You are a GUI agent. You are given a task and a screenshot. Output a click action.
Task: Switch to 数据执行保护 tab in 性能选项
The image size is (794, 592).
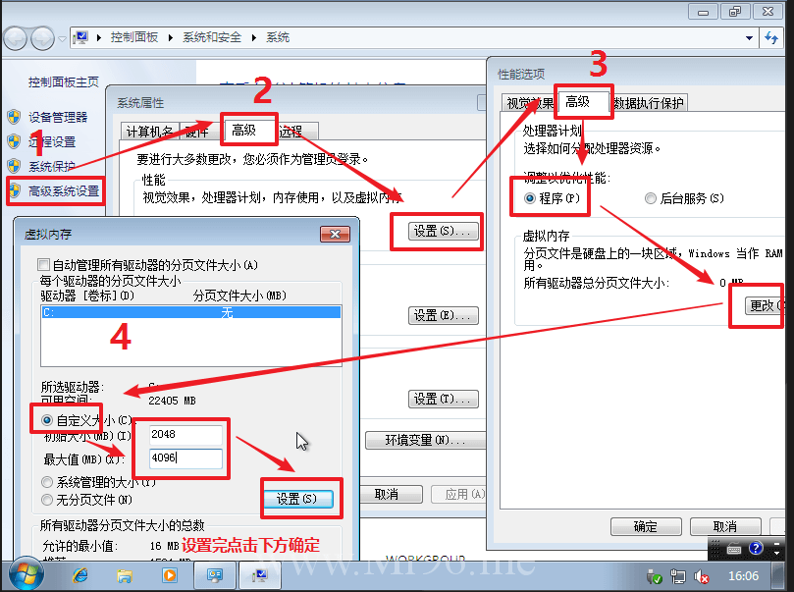(x=649, y=103)
